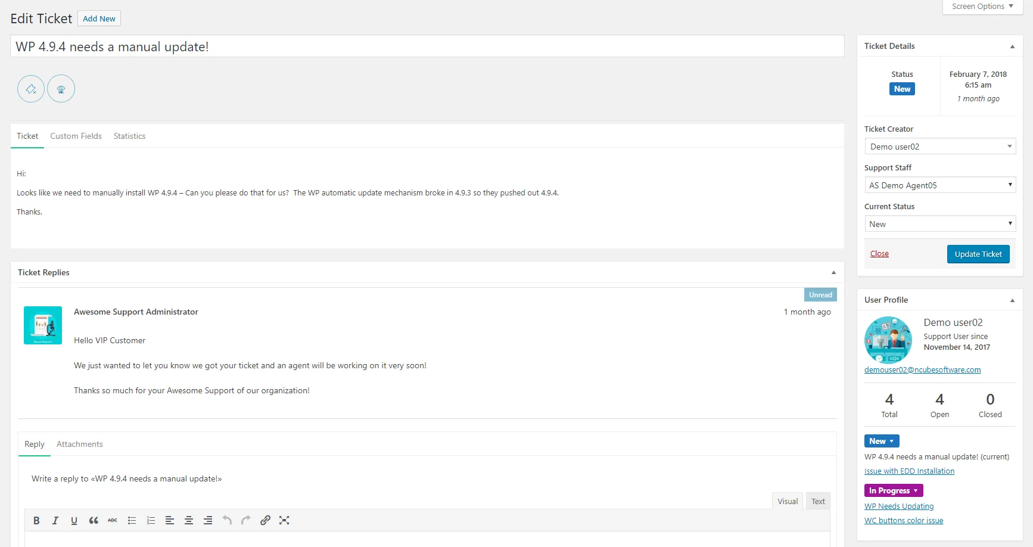Screen dimensions: 1033x547
Task: Align reply text left
Action: 170,520
